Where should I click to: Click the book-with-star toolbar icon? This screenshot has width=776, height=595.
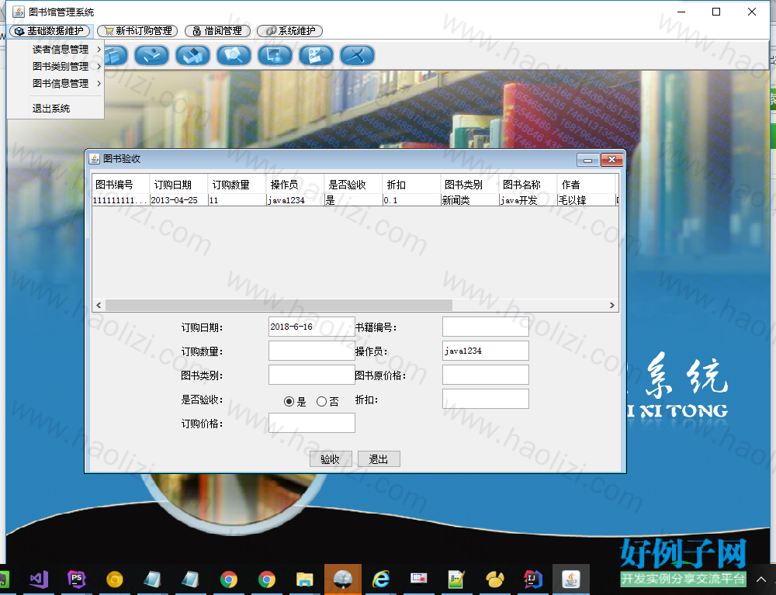[x=152, y=55]
